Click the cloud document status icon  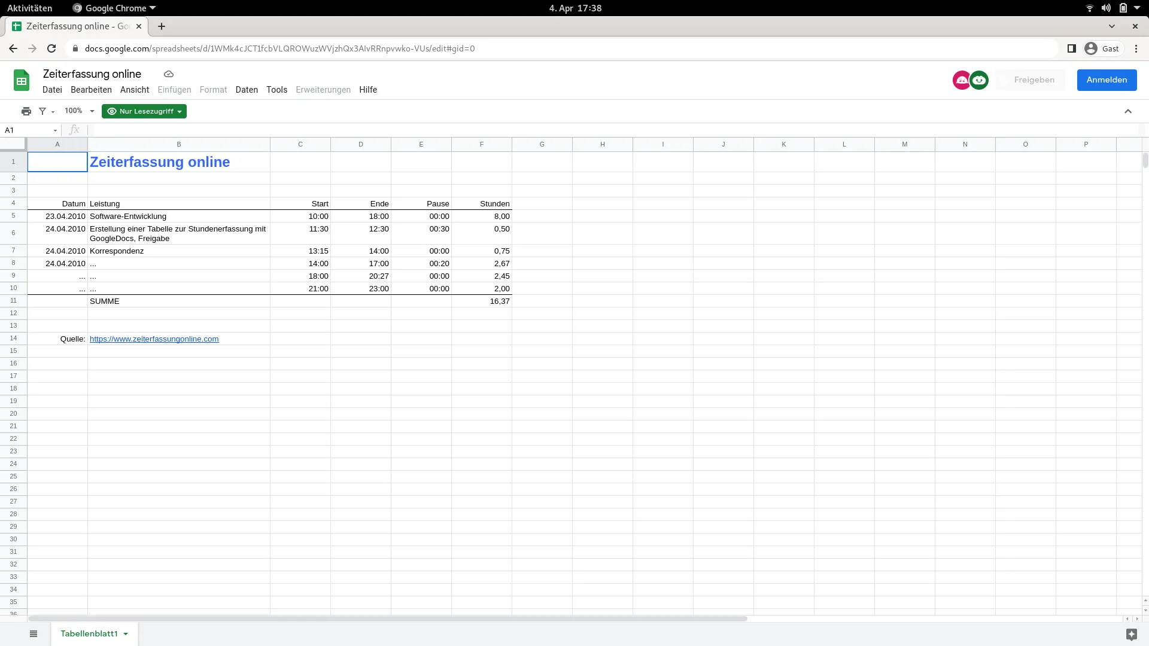[169, 74]
